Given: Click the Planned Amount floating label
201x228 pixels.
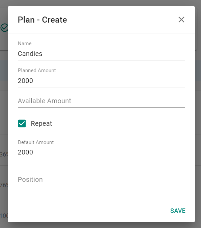Looking at the screenshot, I should 37,70.
